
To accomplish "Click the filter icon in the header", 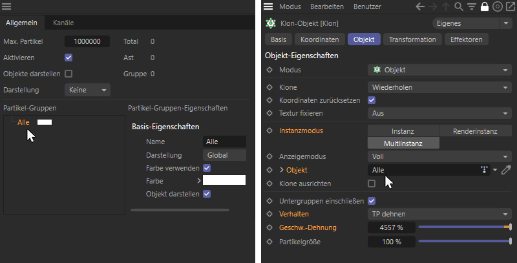I will pos(472,6).
